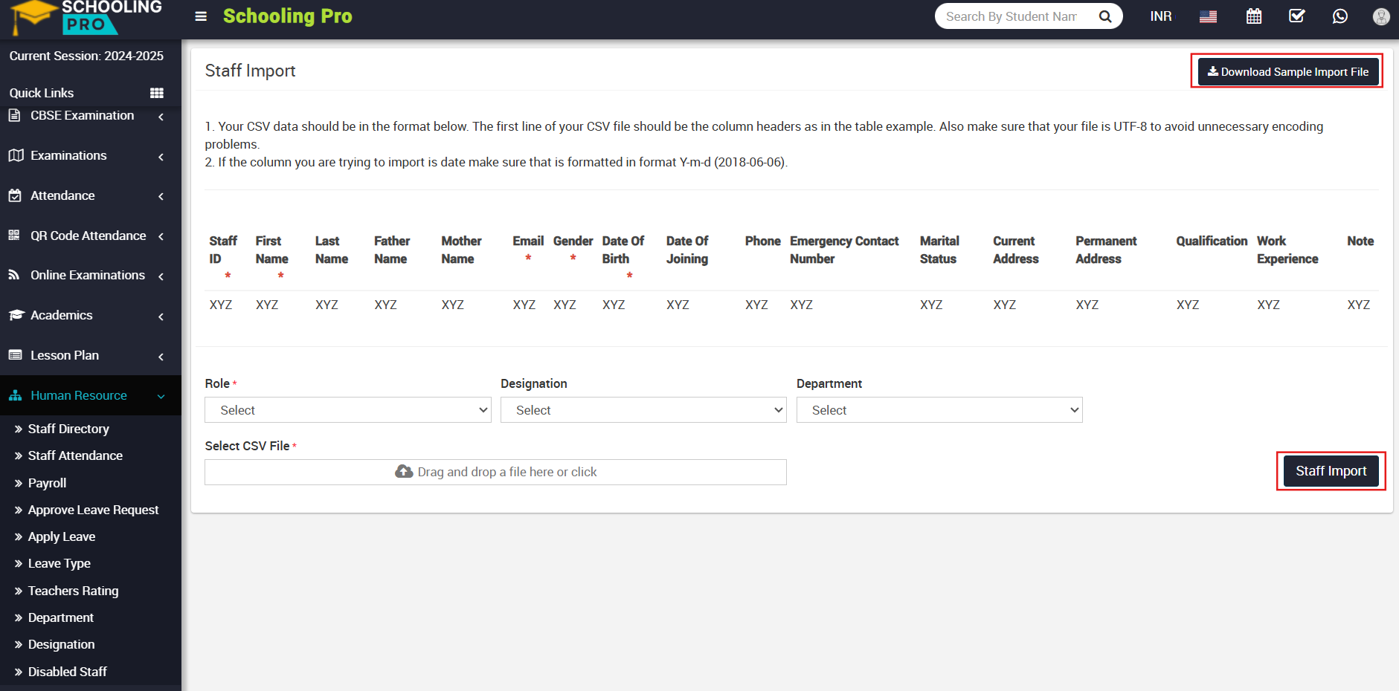Open the user profile avatar
The image size is (1399, 691).
[x=1381, y=16]
